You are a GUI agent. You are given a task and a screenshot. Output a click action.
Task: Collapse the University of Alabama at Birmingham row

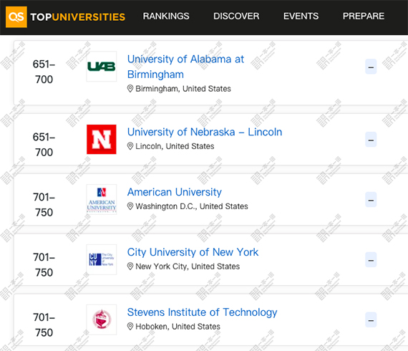pos(371,67)
